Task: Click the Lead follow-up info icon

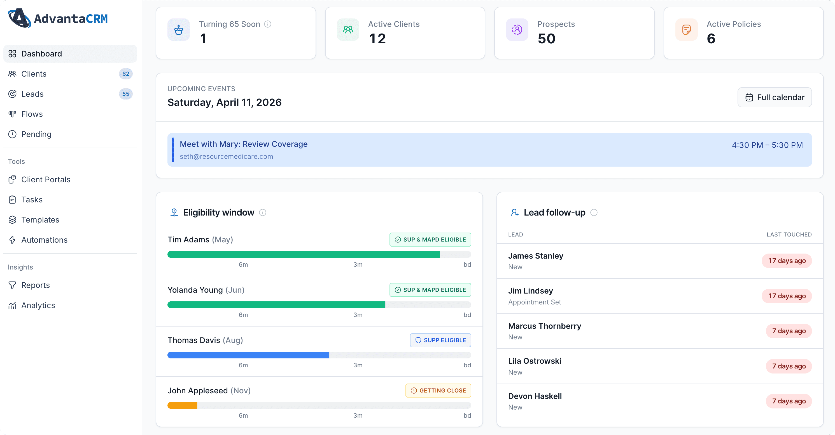Action: 594,212
